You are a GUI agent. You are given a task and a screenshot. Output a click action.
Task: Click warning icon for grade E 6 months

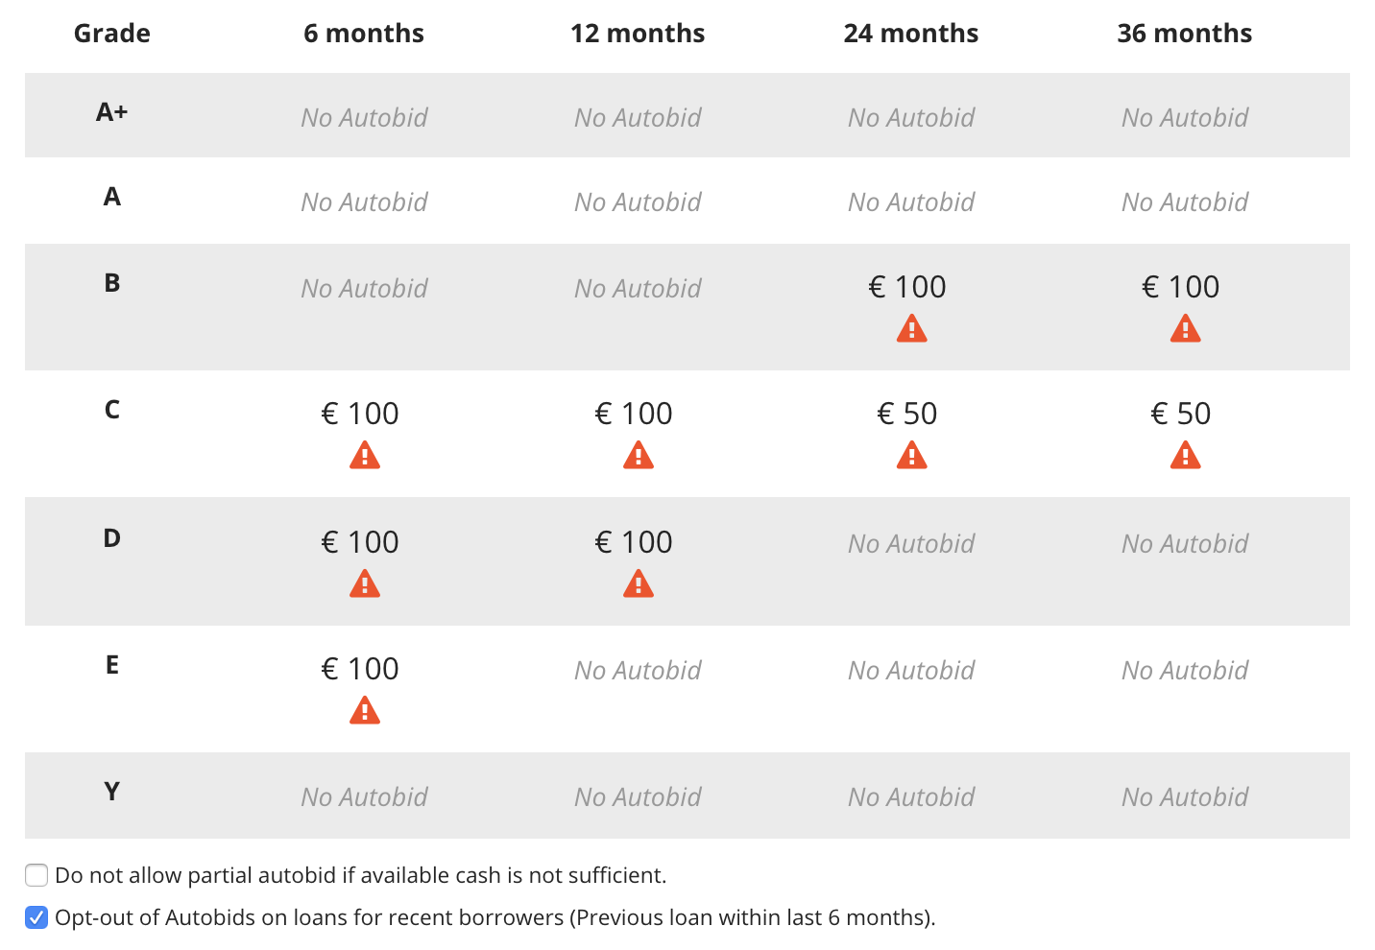click(364, 711)
